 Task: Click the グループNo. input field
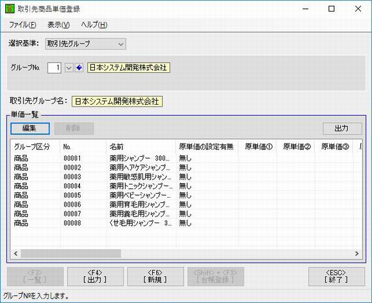[x=55, y=68]
